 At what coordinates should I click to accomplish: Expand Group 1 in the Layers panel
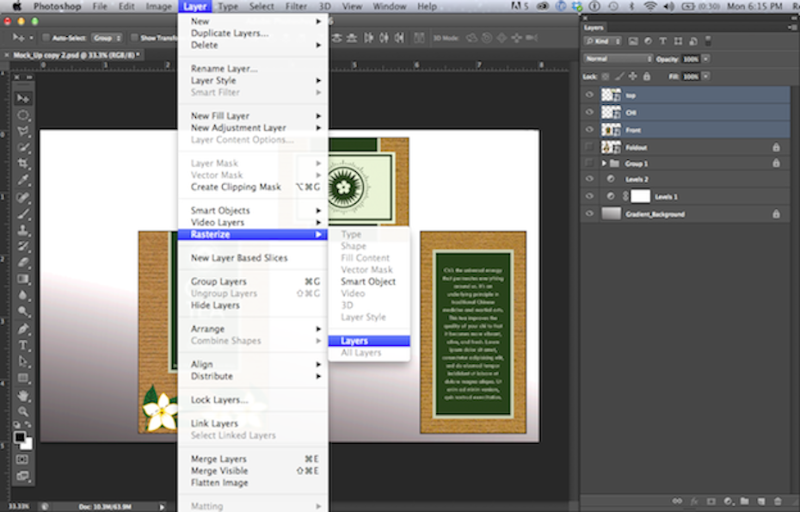[603, 163]
